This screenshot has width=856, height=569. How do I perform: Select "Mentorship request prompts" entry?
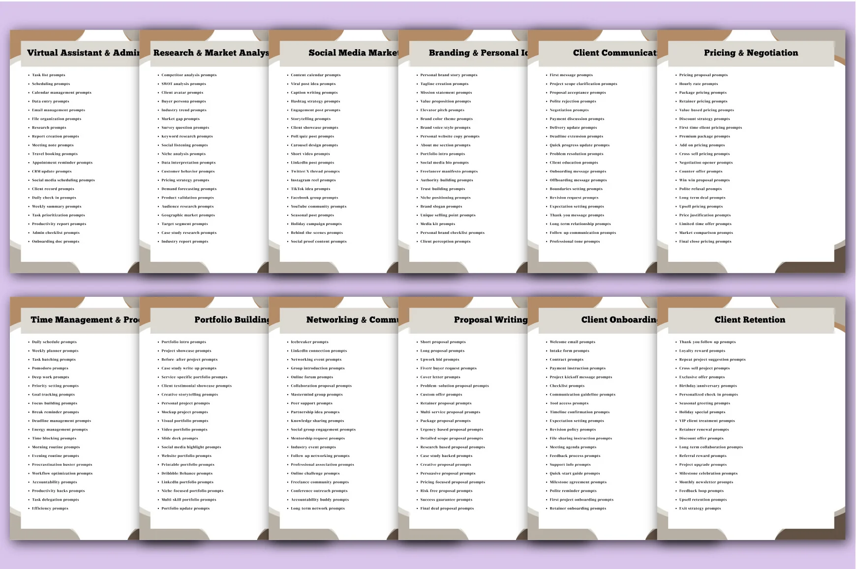[318, 439]
